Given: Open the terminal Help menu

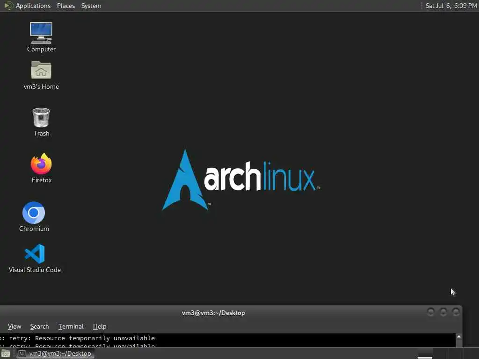Looking at the screenshot, I should click(100, 326).
